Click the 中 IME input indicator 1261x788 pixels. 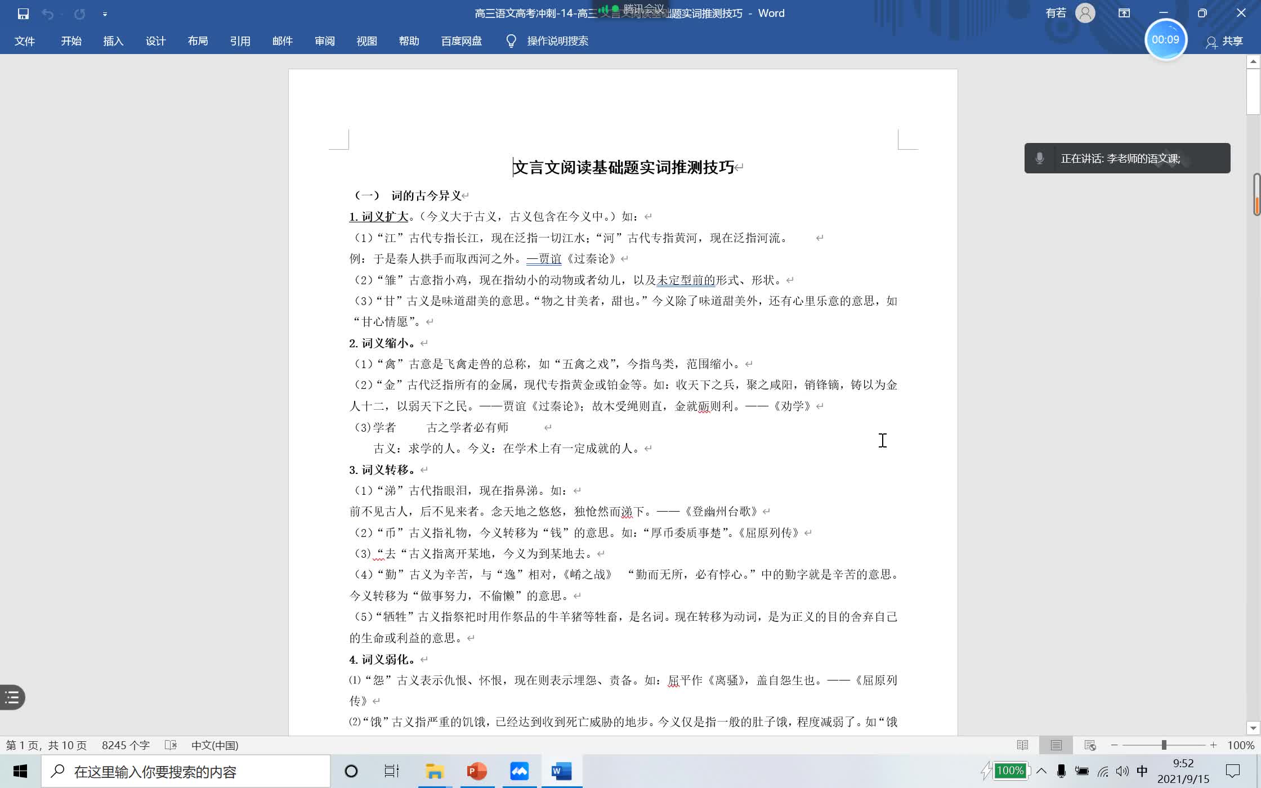[x=1142, y=771]
